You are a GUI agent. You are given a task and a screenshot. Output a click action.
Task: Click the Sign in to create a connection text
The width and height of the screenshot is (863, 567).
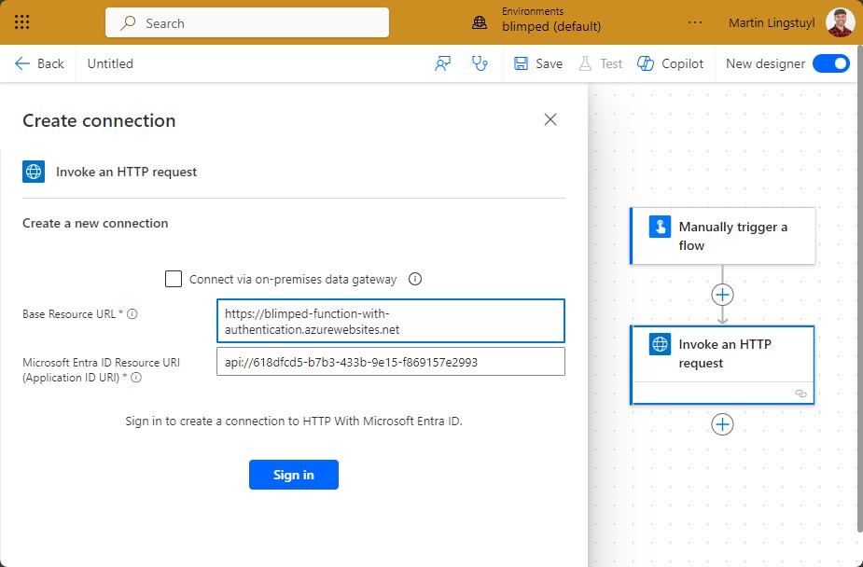pyautogui.click(x=294, y=422)
